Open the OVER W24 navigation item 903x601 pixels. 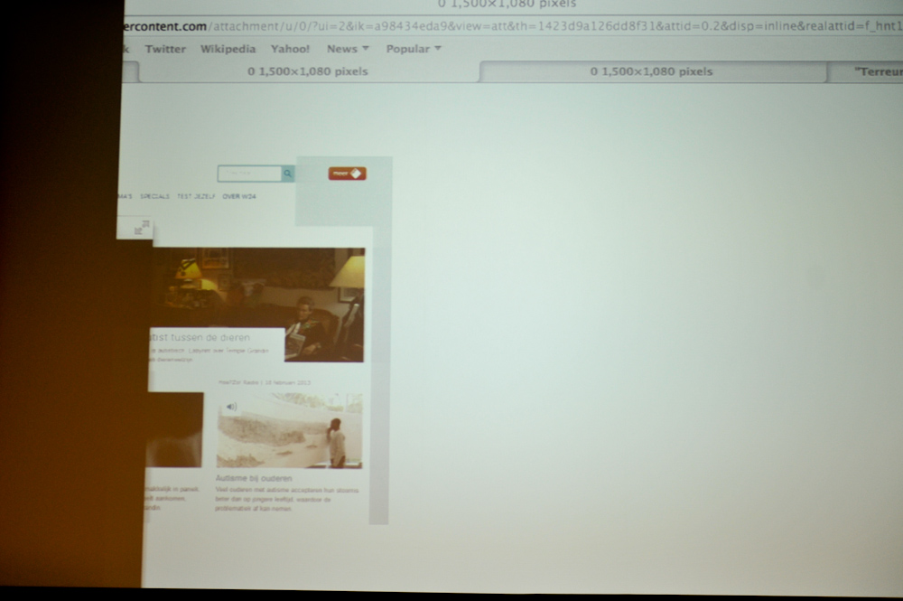coord(239,196)
